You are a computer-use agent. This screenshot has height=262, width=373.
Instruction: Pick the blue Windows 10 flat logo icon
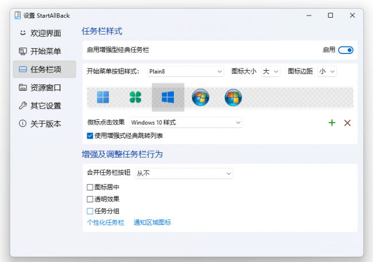[168, 97]
